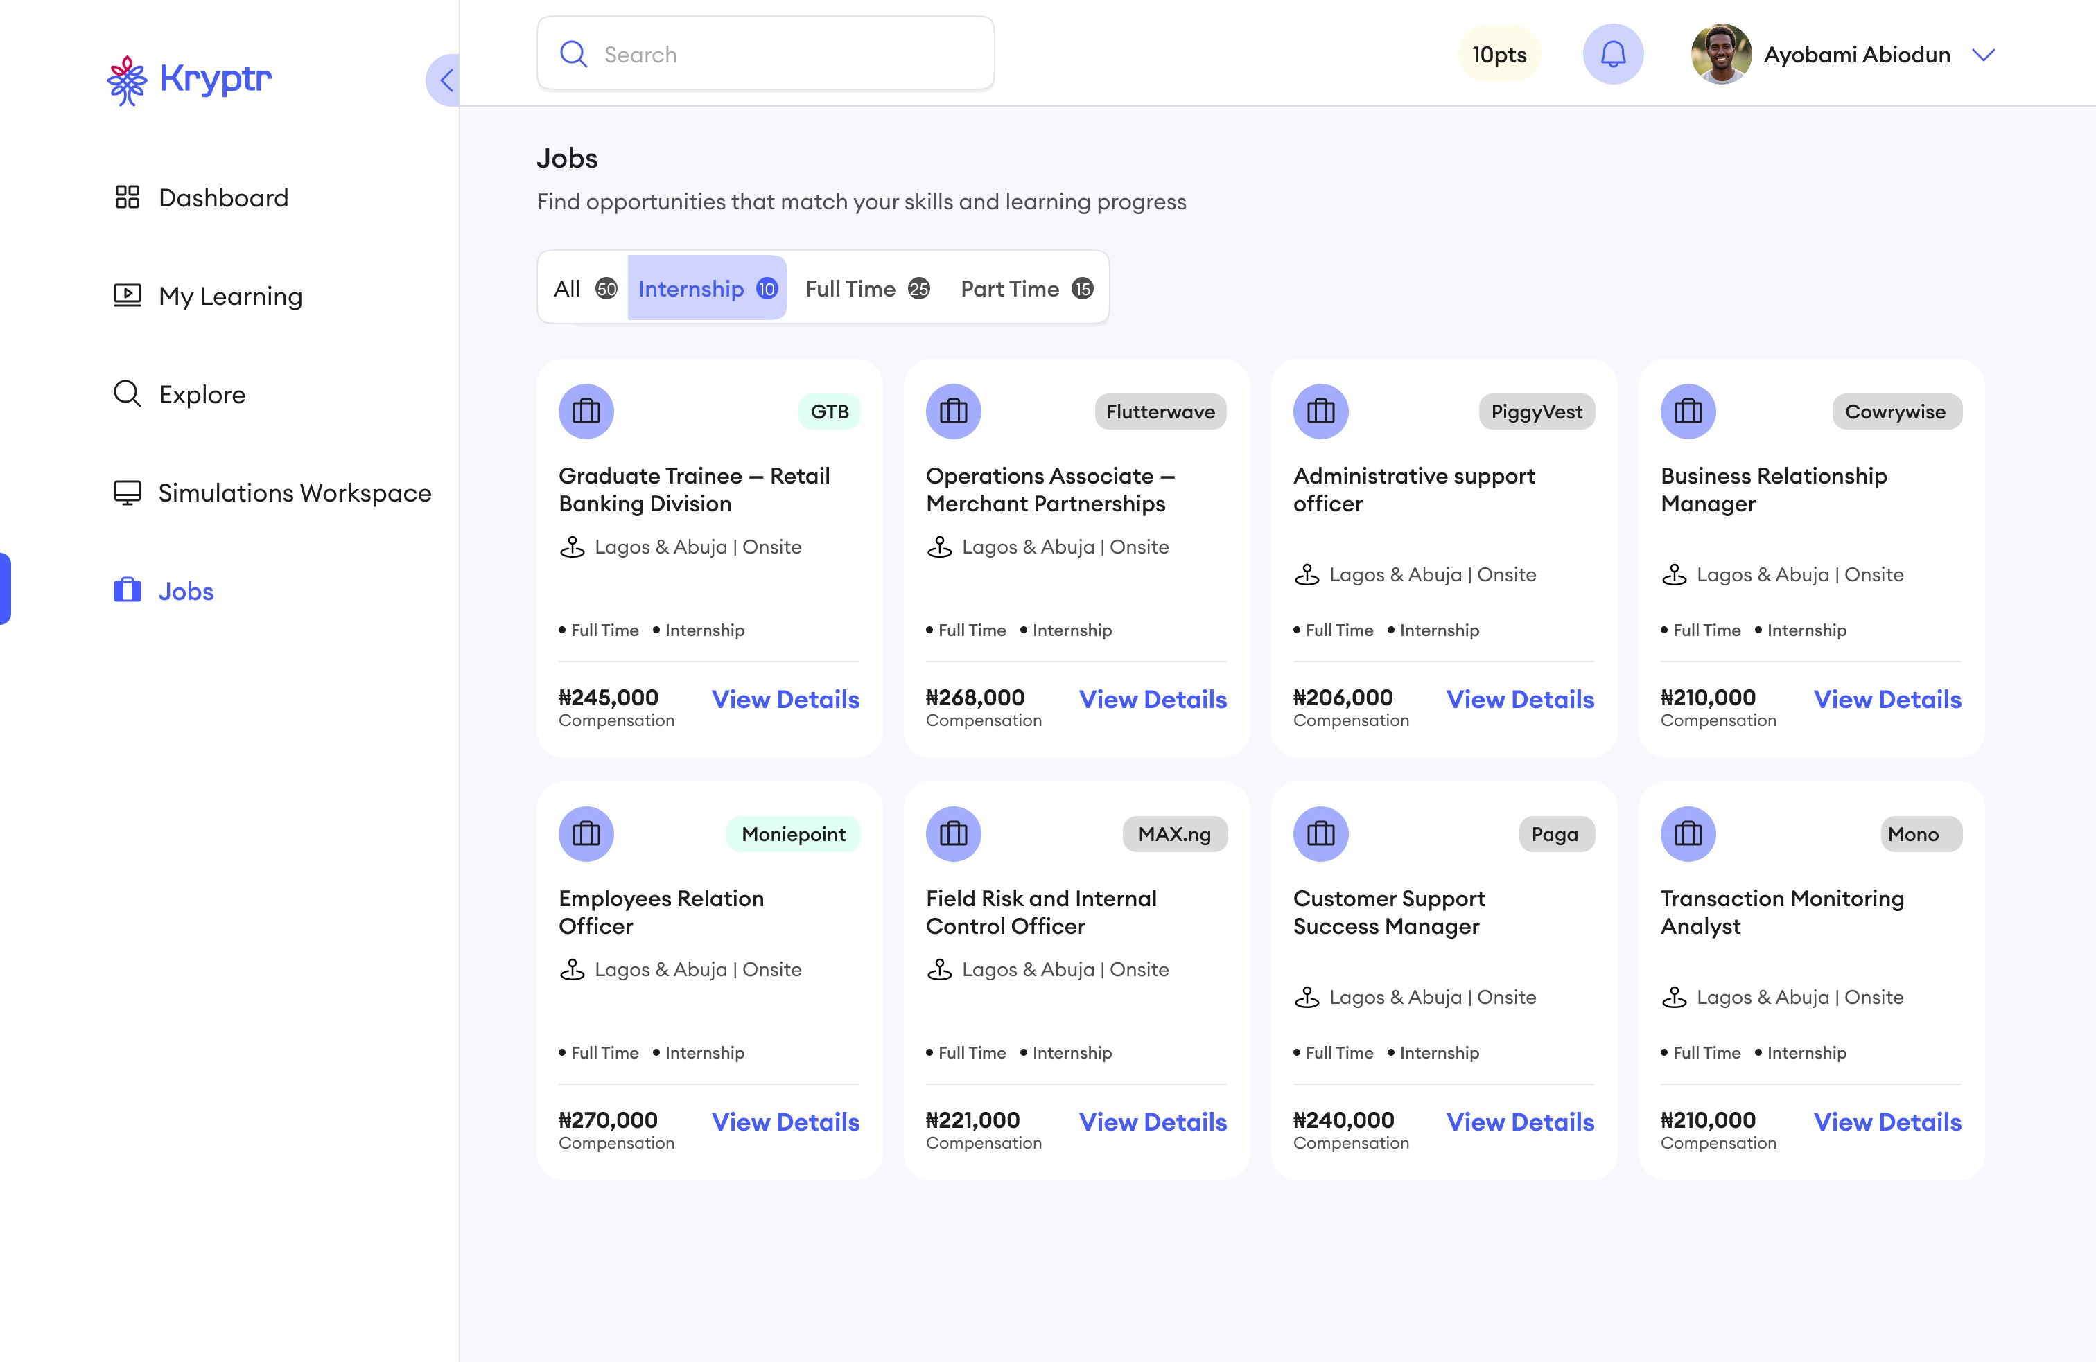This screenshot has width=2096, height=1362.
Task: Expand the user account dropdown chevron
Action: (x=1982, y=55)
